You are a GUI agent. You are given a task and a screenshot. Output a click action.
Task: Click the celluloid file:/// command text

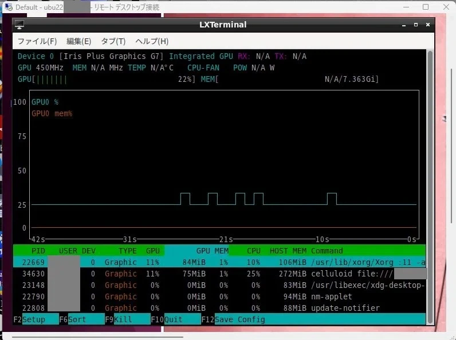tap(352, 274)
